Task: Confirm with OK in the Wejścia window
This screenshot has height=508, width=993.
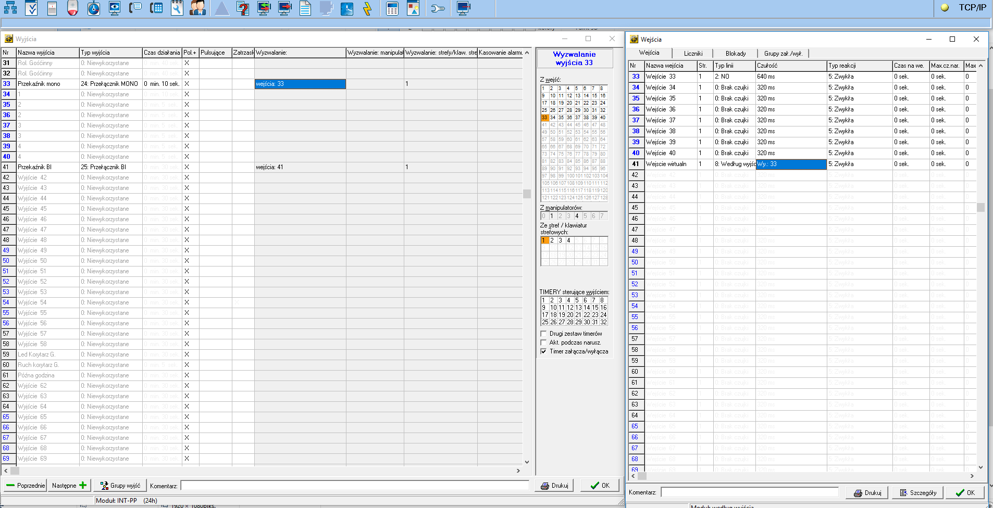Action: point(965,492)
